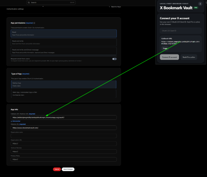Toggle Request email from users switch
Image resolution: width=207 pixels, height=177 pixels.
(x=114, y=59)
